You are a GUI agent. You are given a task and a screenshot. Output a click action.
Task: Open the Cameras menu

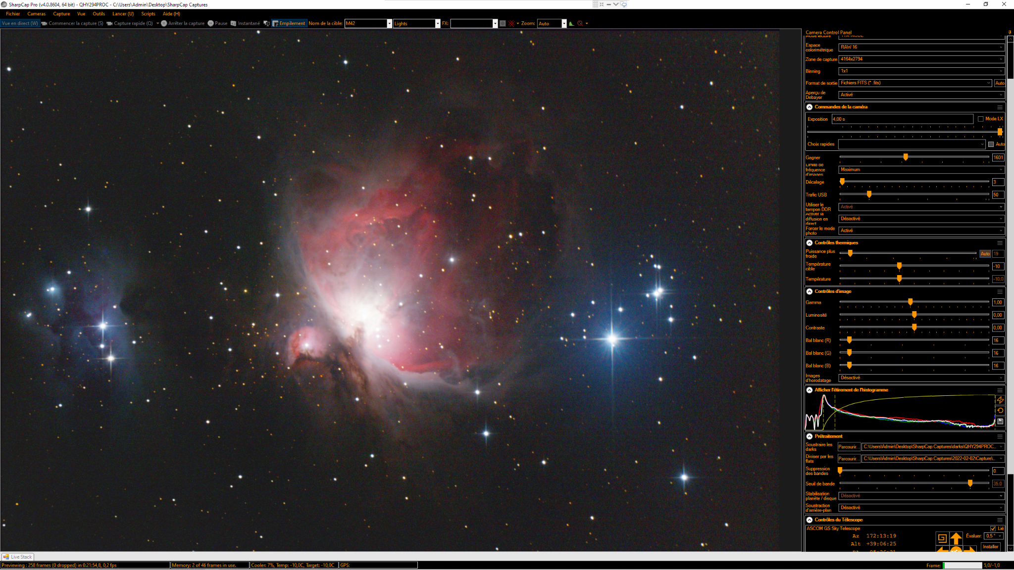pyautogui.click(x=37, y=14)
